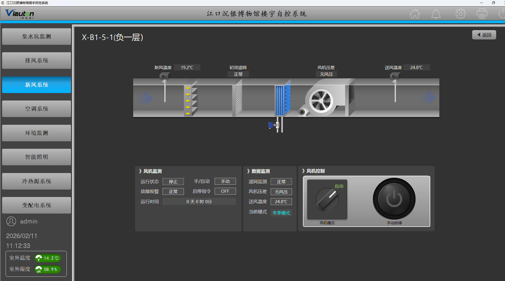Open the 智能照明 menu
Viewport: 505px width, 281px height.
point(37,157)
